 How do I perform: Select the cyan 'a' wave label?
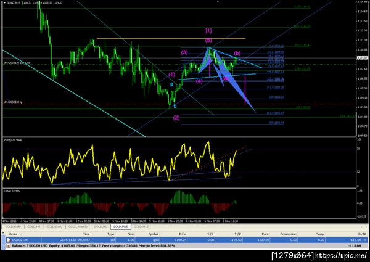(x=171, y=84)
